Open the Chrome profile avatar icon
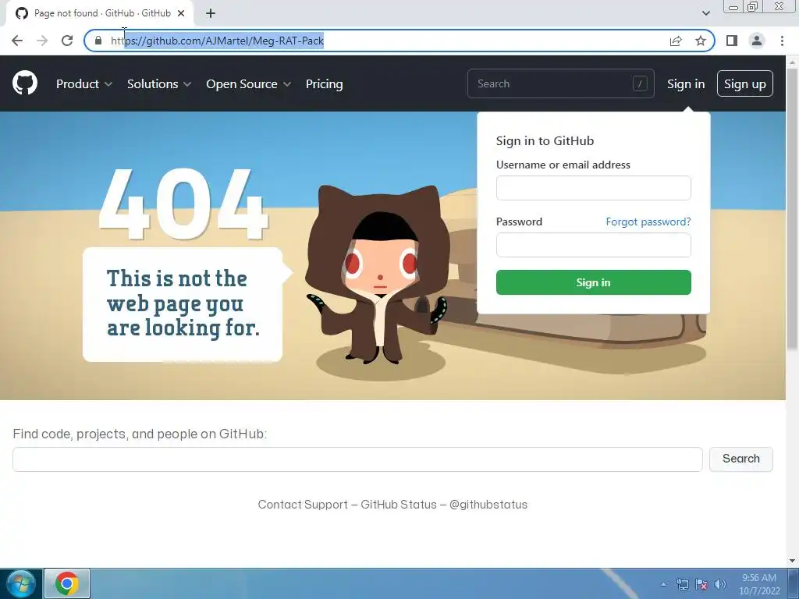799x599 pixels. pos(757,41)
